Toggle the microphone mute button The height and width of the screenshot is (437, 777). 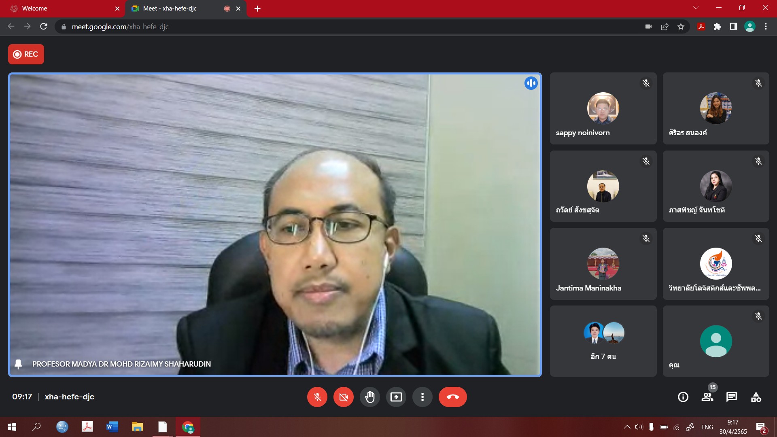click(317, 397)
